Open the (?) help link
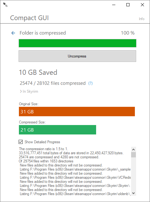The height and width of the screenshot is (202, 150). tap(90, 83)
